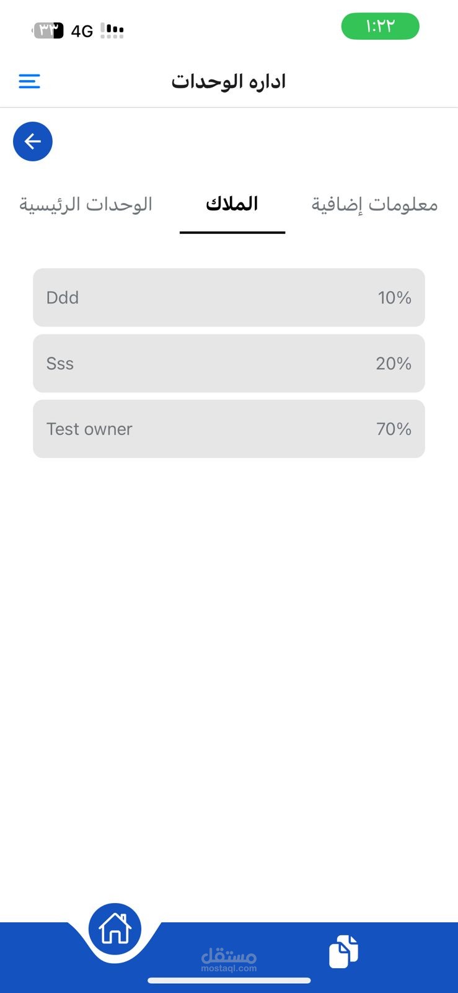Click the 20% ownership value
This screenshot has width=458, height=993.
393,364
